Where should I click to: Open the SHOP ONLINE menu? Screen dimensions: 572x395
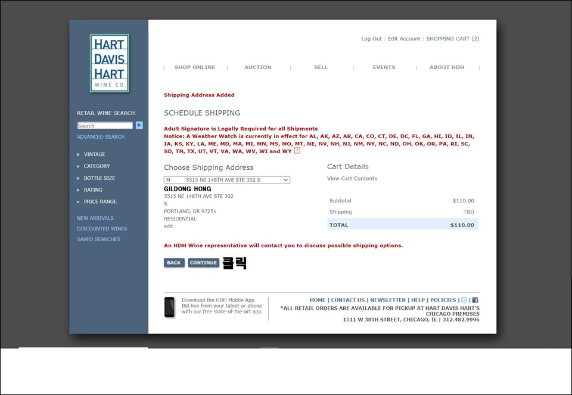pos(195,67)
